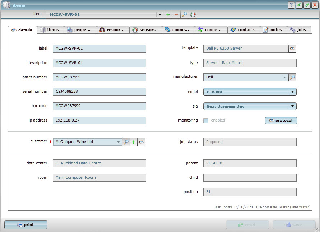The image size is (320, 232).
Task: Click the gauge icon in top item toolbar
Action: pos(193,15)
